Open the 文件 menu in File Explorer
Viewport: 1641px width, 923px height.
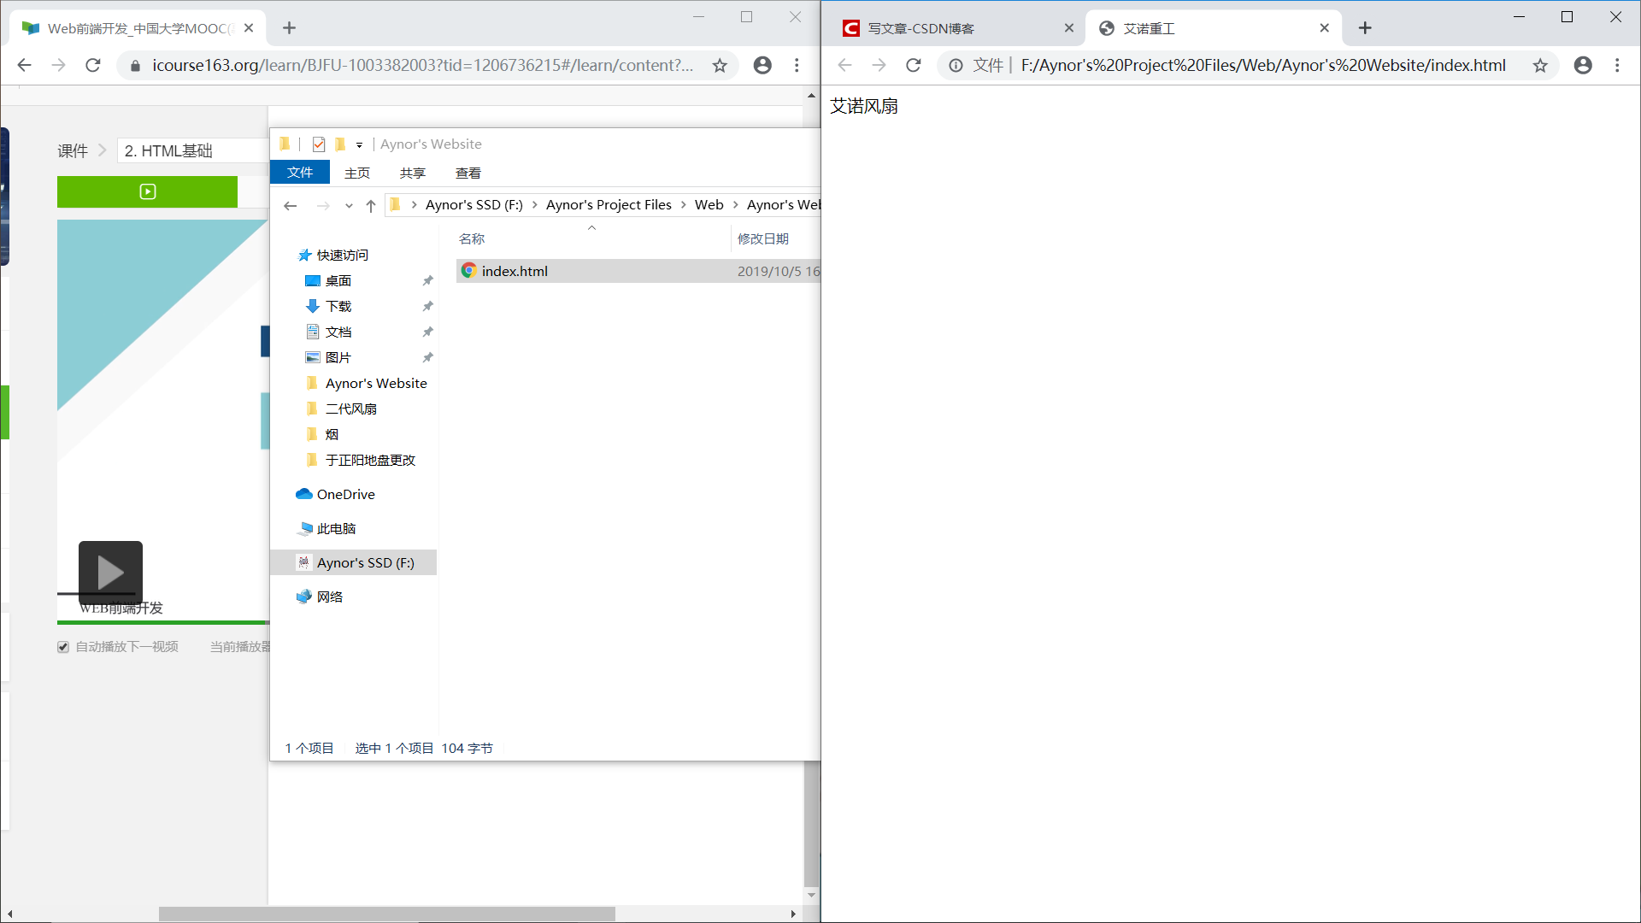(300, 173)
